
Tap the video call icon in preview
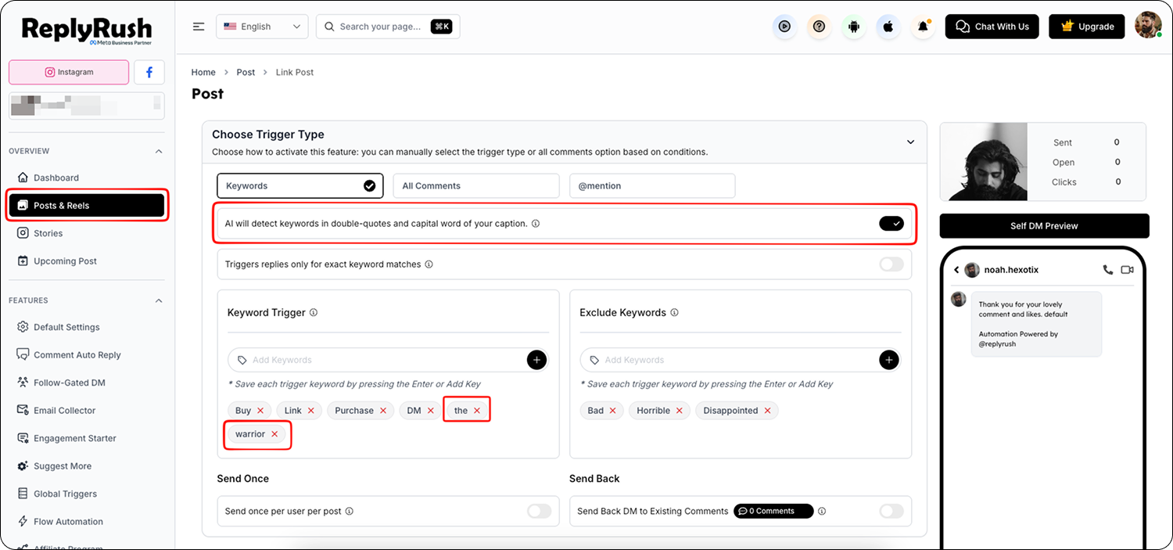pyautogui.click(x=1127, y=270)
